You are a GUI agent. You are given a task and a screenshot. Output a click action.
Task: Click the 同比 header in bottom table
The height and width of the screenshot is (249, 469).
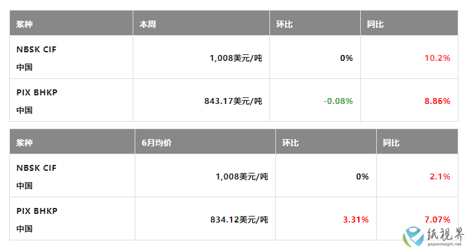[391, 142]
